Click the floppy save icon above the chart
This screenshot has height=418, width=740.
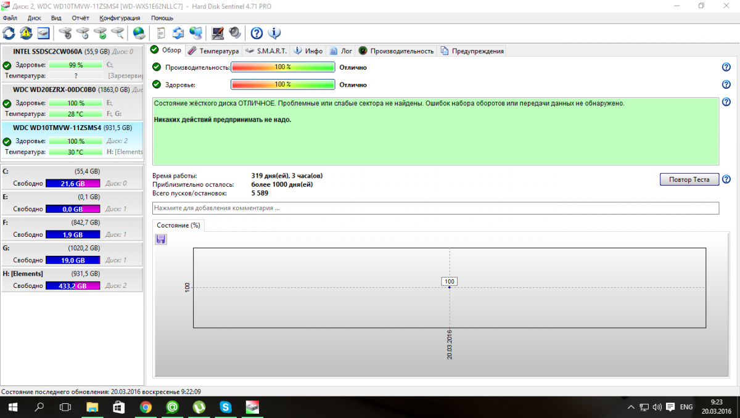click(161, 239)
